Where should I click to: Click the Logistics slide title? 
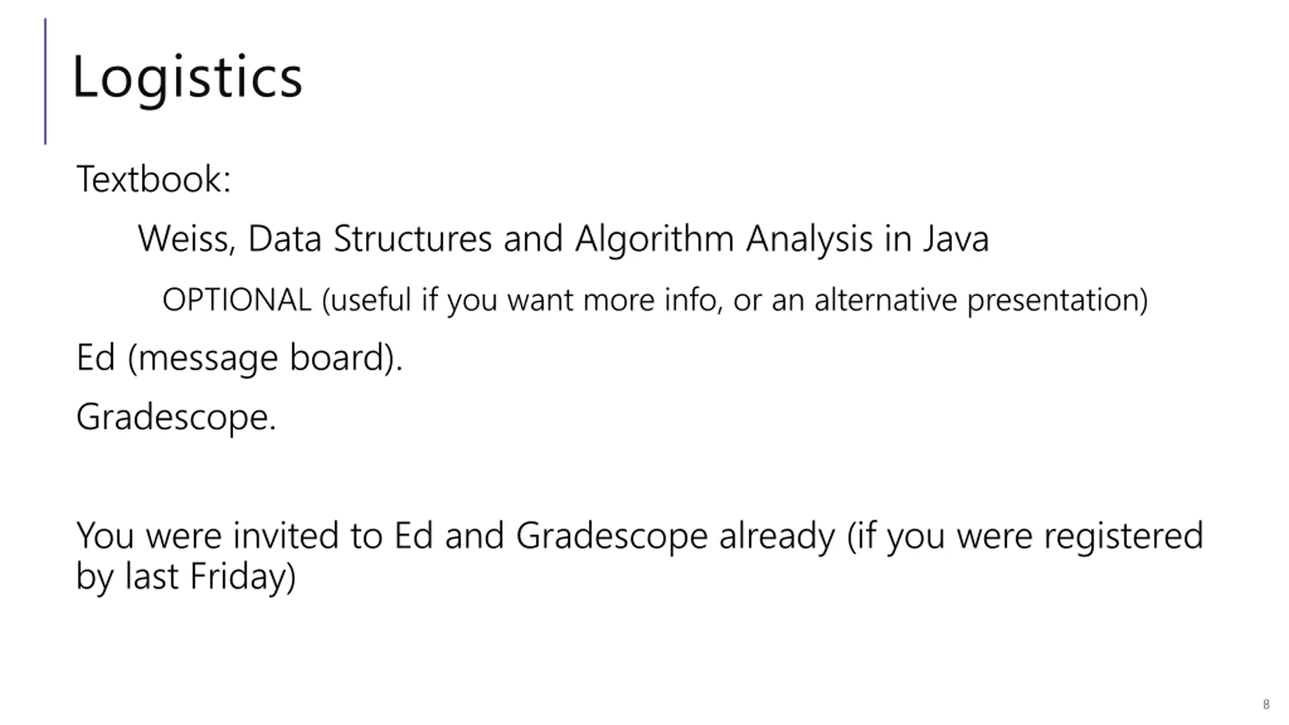(x=187, y=79)
